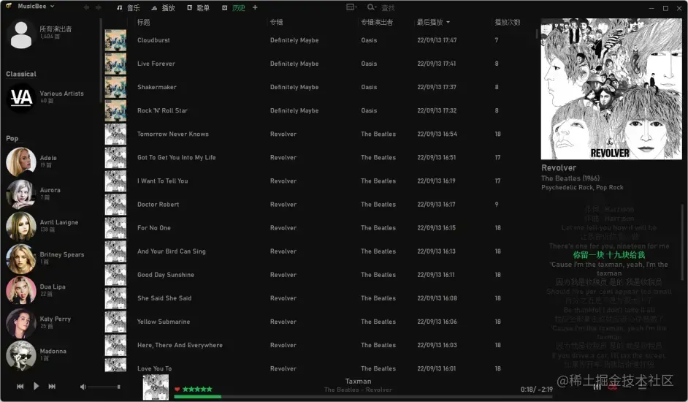
Task: Select the 历史 tab
Action: (234, 7)
